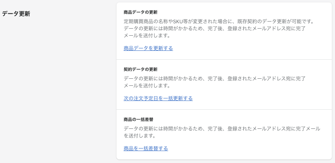This screenshot has height=163, width=335.
Task: Click the データ更新 section title
Action: [x=16, y=14]
